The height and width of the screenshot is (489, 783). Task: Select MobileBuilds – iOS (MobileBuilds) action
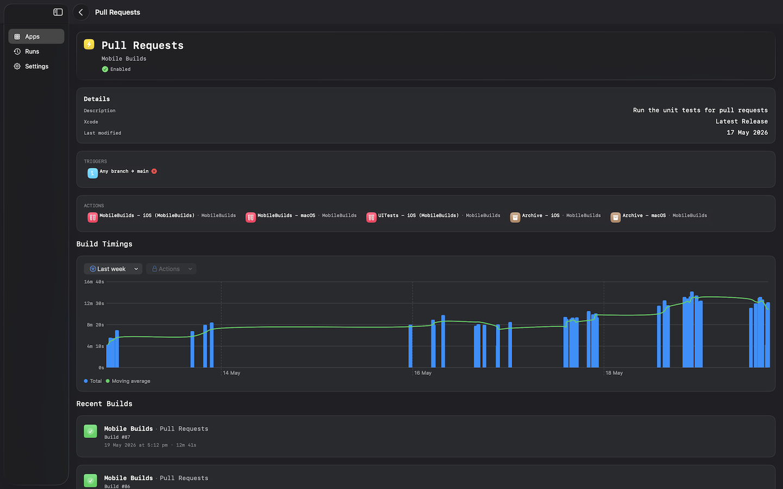point(147,216)
